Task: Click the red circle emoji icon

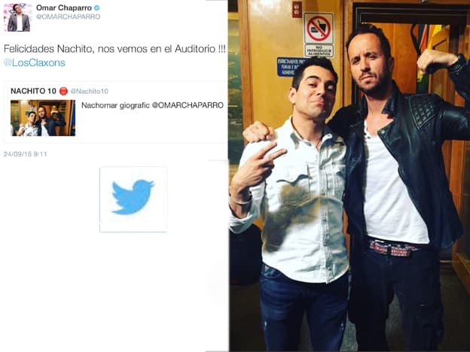Action: [x=63, y=91]
